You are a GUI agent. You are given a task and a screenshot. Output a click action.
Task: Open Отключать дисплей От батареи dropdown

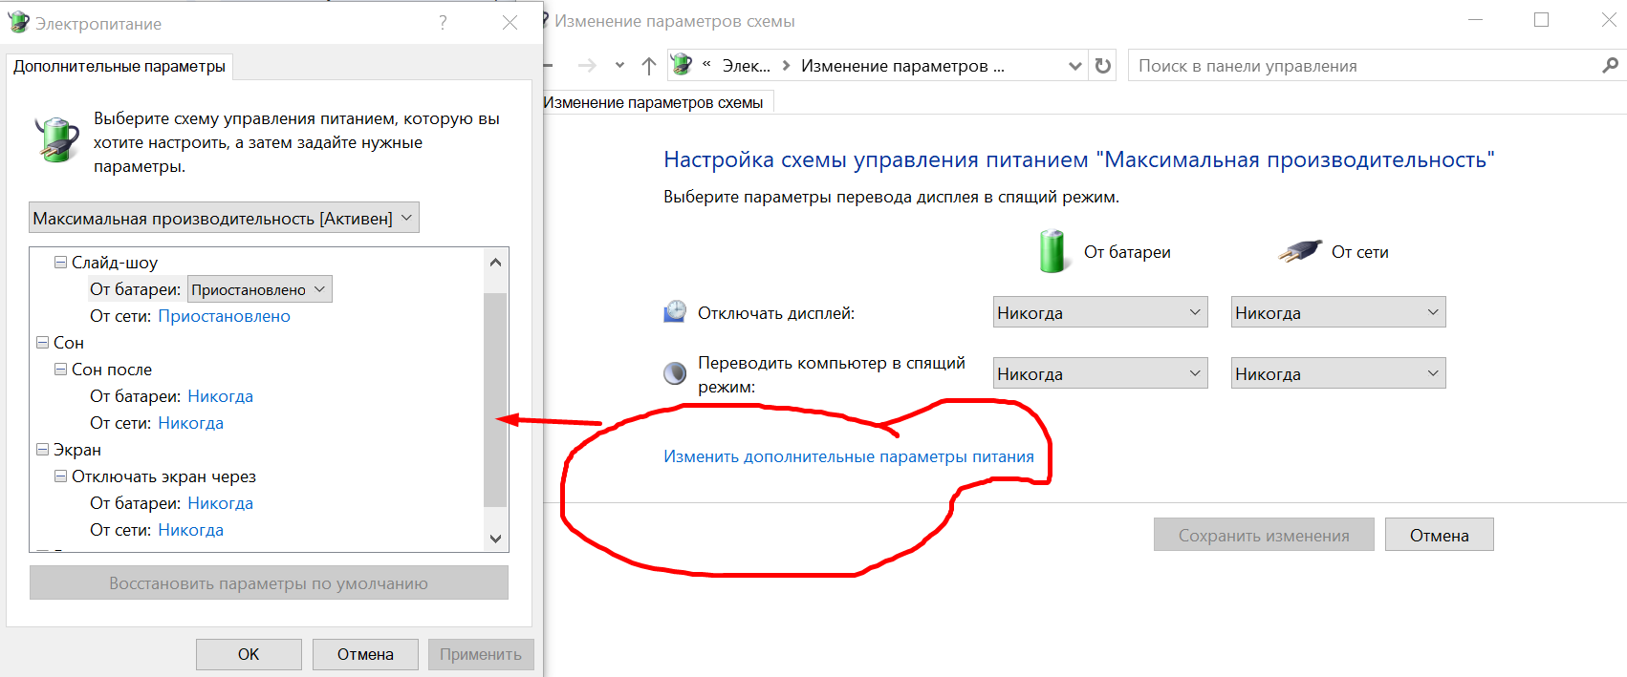1100,312
